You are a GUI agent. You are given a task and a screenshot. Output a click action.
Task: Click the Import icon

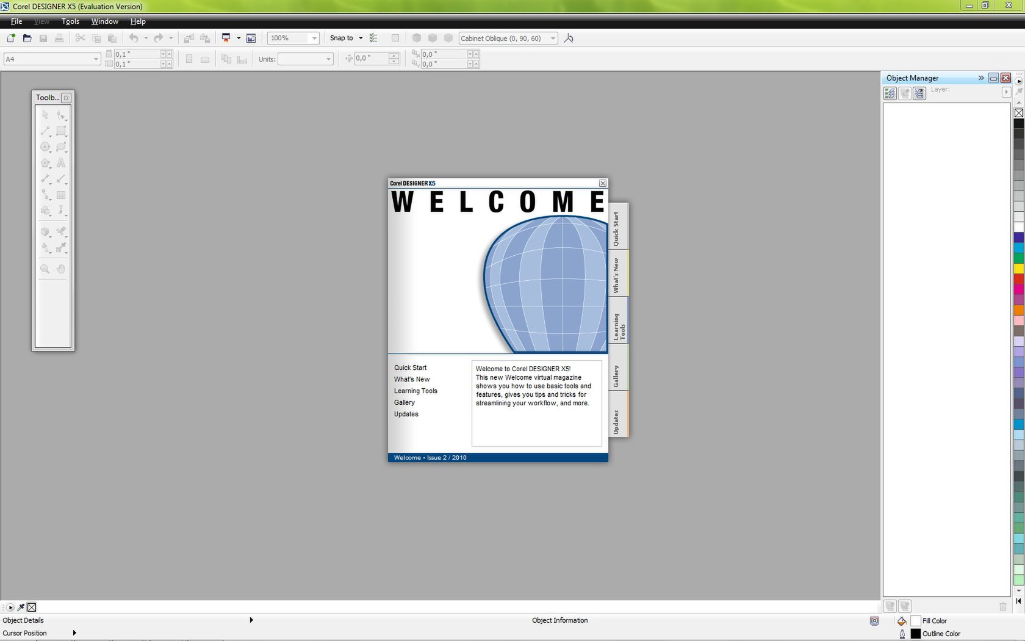(189, 38)
